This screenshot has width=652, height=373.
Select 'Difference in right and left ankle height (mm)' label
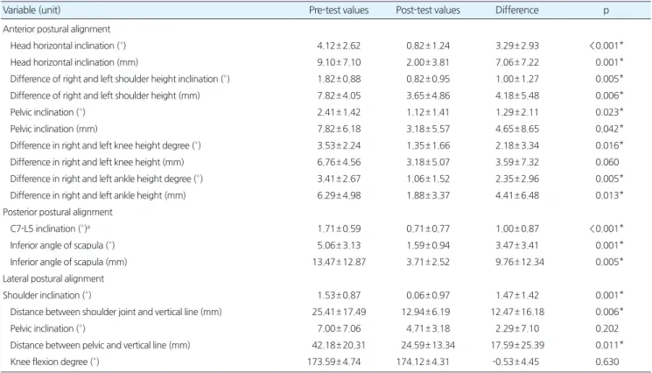[98, 195]
